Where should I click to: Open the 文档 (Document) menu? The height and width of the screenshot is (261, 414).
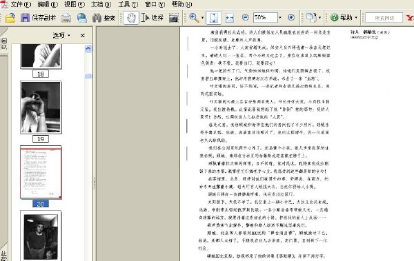[x=101, y=4]
